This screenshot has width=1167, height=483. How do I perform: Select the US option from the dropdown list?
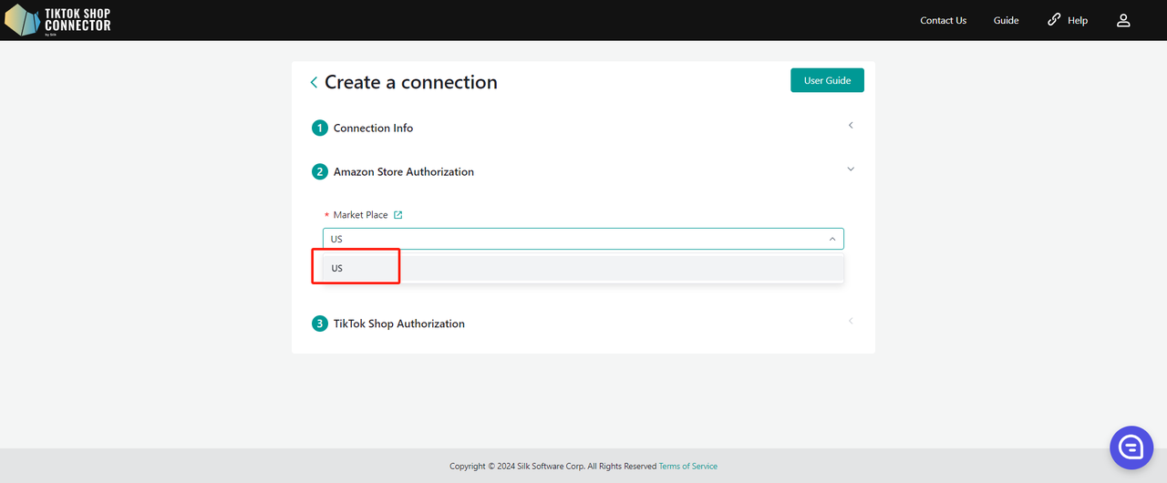[337, 269]
